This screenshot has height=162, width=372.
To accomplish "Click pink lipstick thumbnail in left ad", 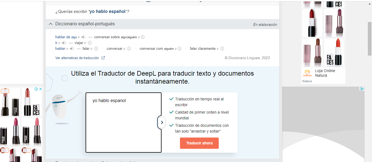I will coord(32,131).
